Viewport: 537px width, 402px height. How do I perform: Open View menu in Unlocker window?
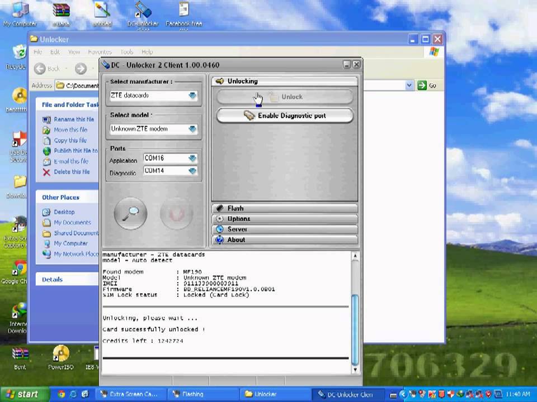[74, 52]
